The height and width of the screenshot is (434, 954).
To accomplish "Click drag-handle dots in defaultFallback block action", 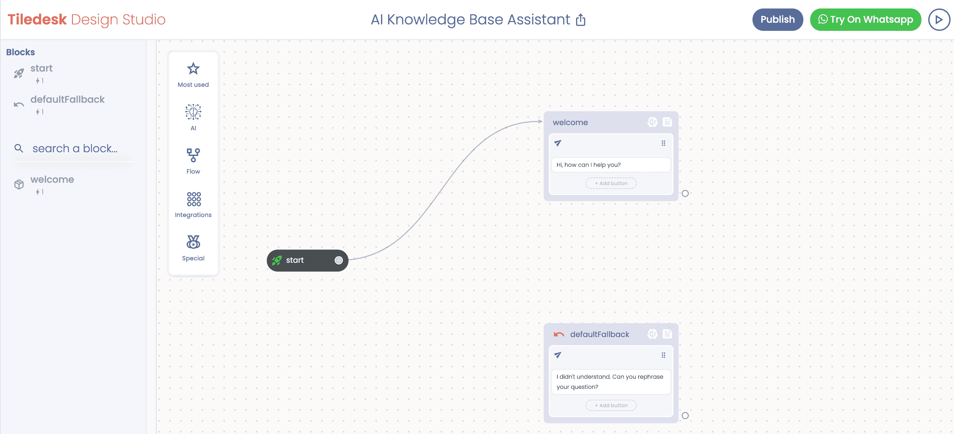I will tap(664, 355).
